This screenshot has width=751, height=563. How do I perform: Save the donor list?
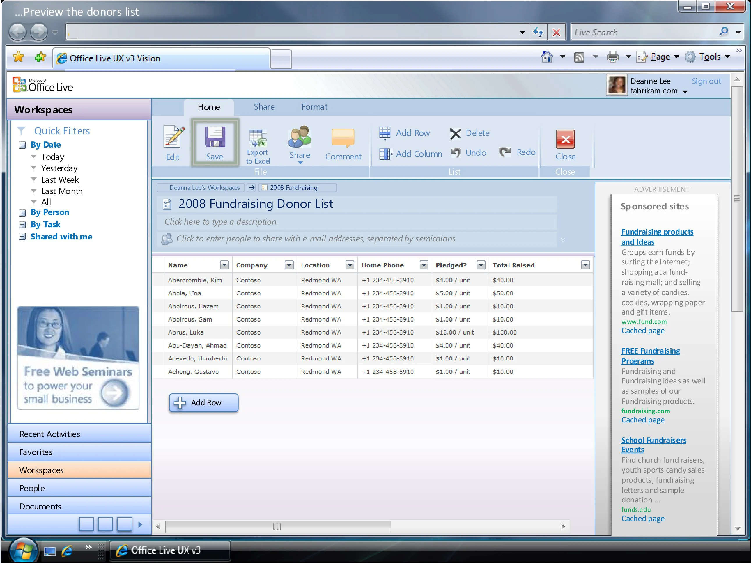[215, 142]
